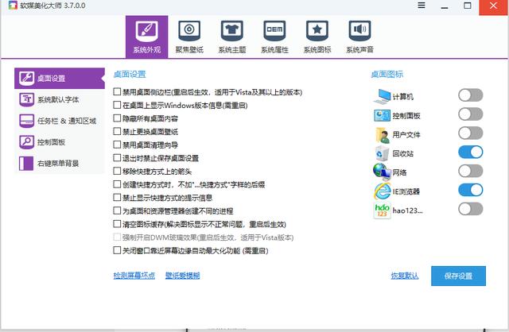Turn off the 回收站 desktop icon switch
The height and width of the screenshot is (332, 509).
click(470, 152)
